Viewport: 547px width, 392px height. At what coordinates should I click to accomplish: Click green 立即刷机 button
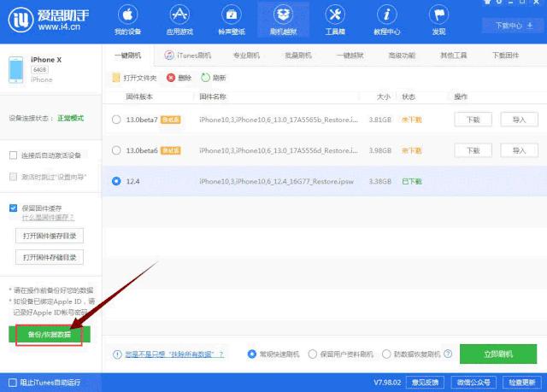coord(498,354)
